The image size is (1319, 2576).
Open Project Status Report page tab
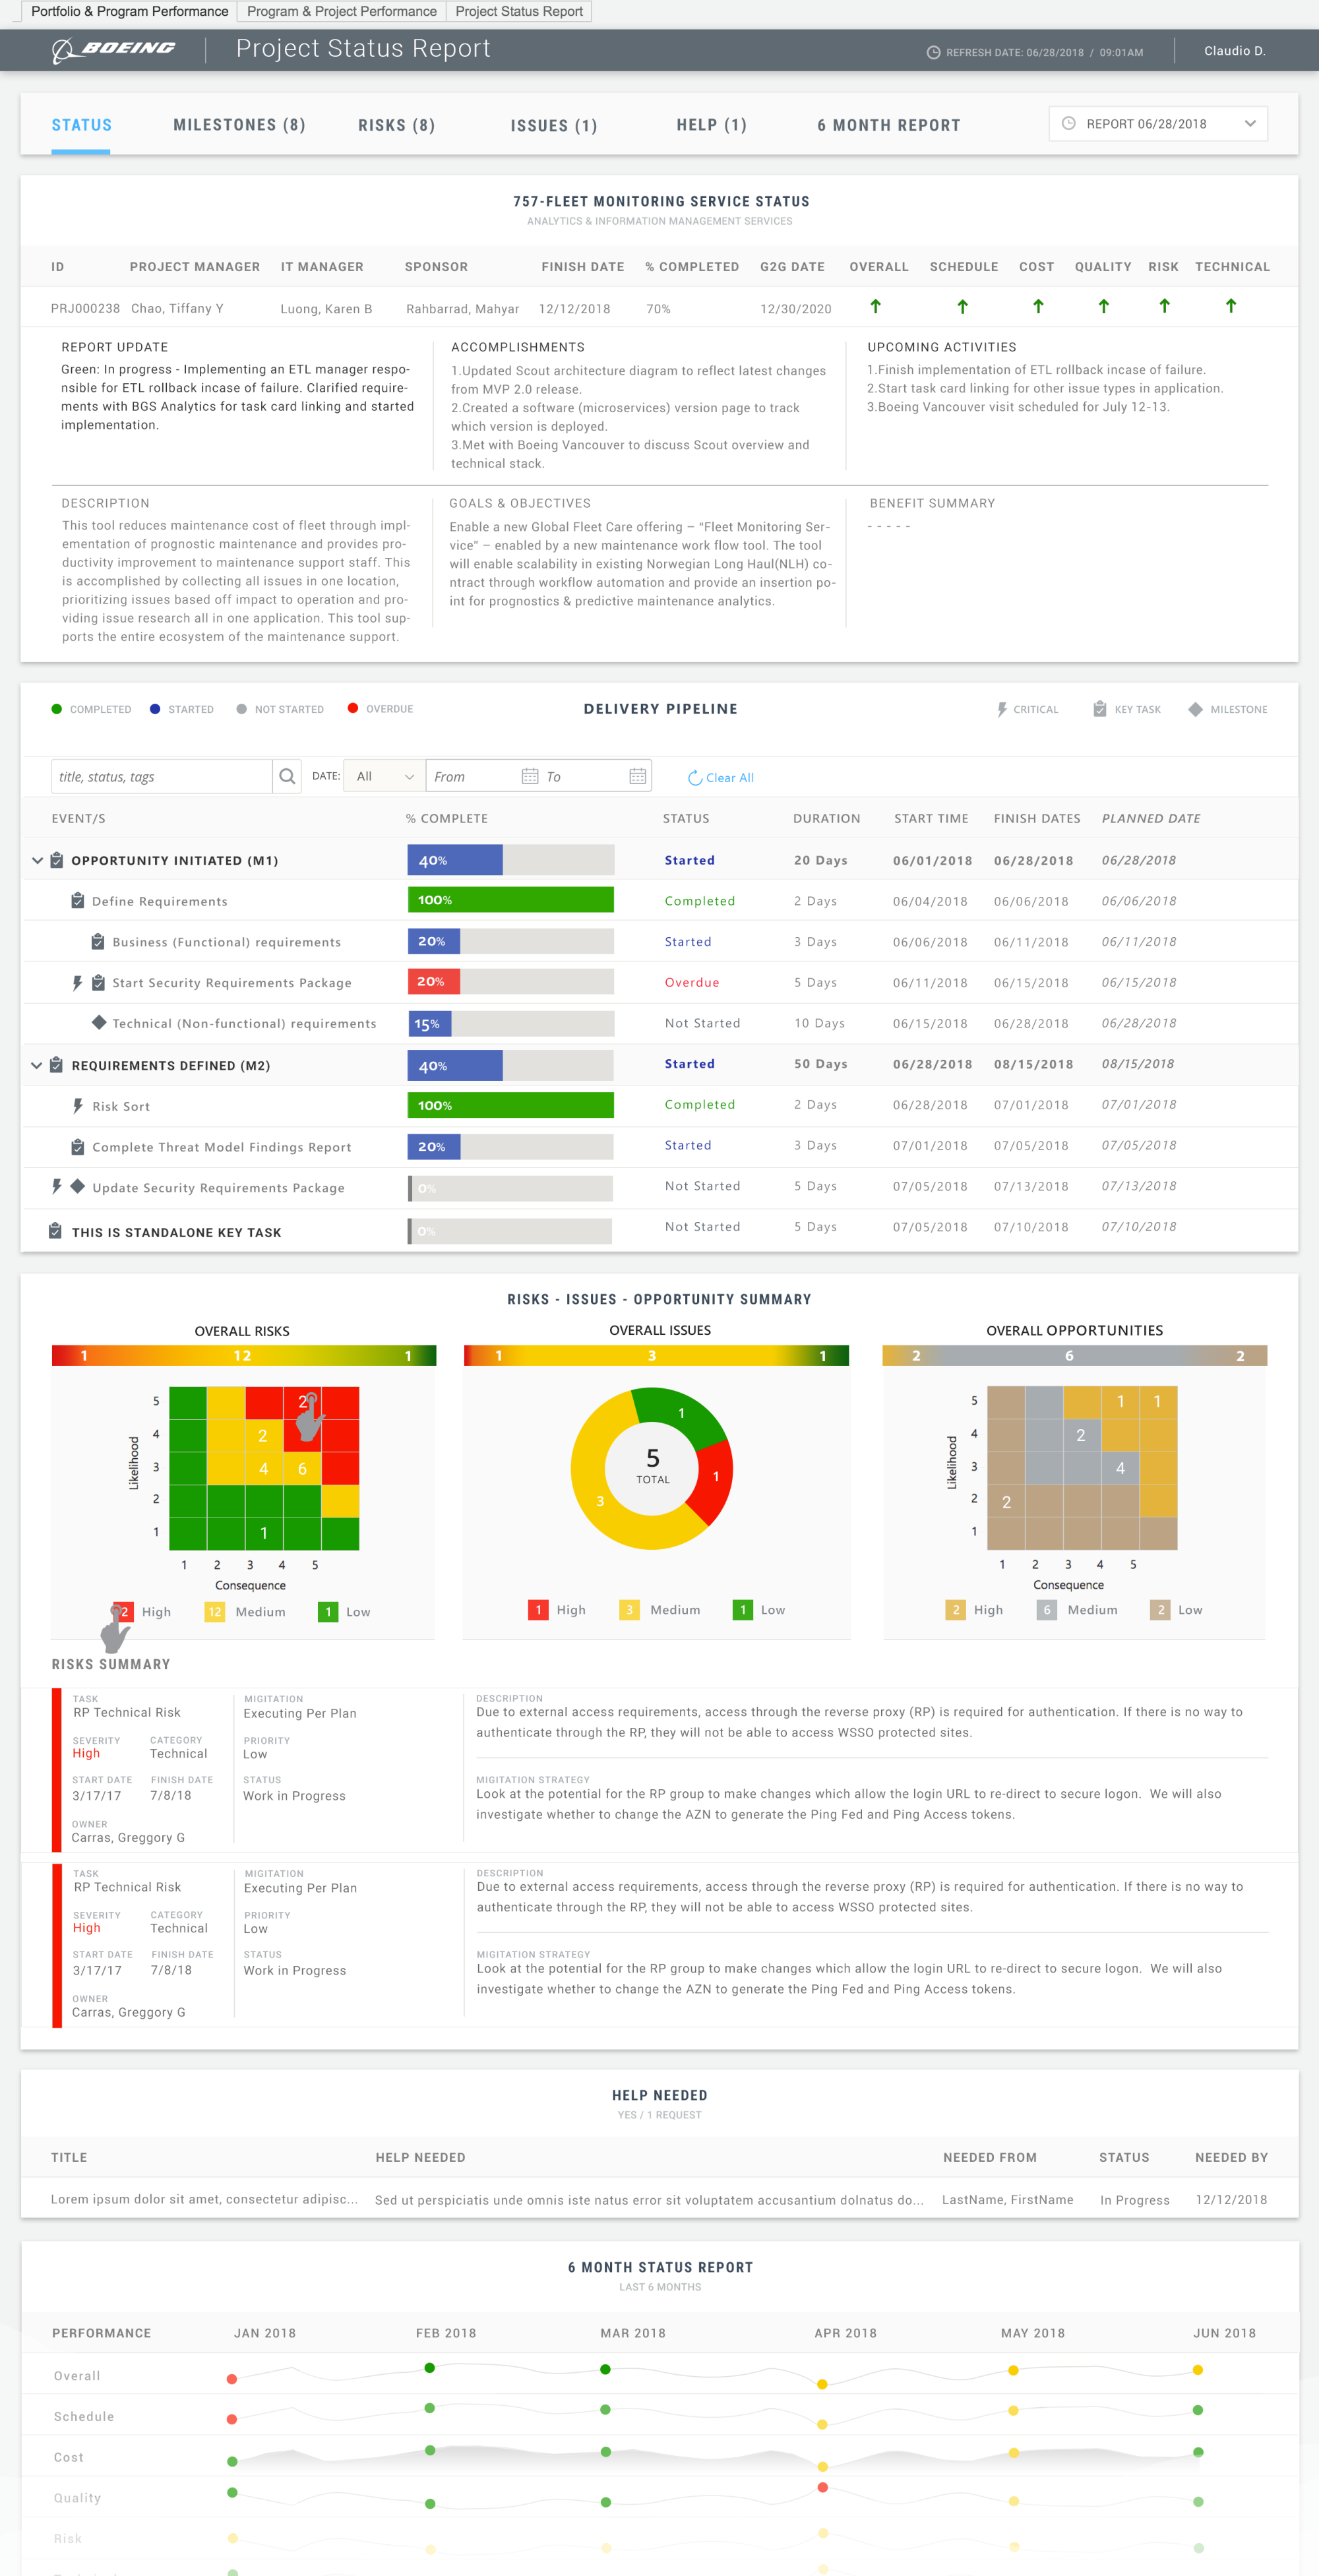pos(519,11)
